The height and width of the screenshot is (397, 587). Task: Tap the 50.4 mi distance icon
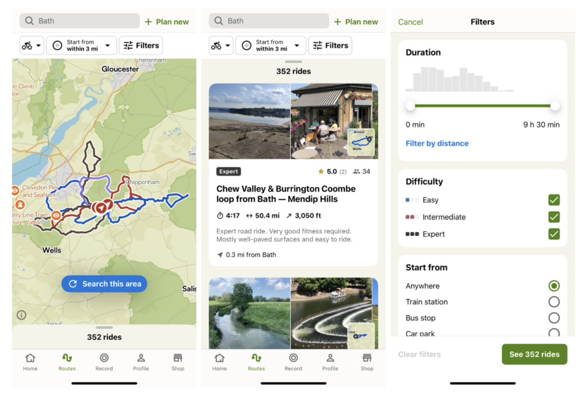tap(249, 216)
